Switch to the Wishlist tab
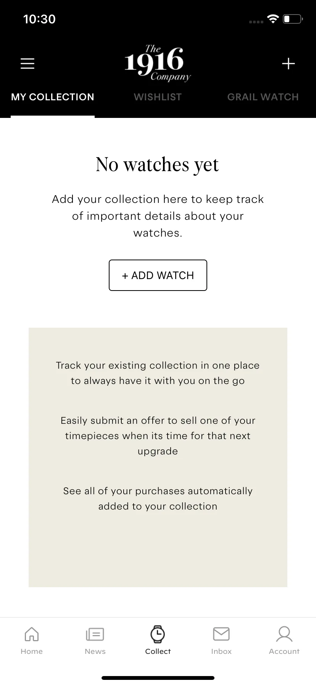This screenshot has height=686, width=316. pyautogui.click(x=158, y=97)
